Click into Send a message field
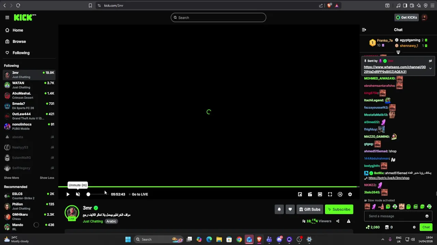Screen dimensions: 437x245 click(x=394, y=216)
